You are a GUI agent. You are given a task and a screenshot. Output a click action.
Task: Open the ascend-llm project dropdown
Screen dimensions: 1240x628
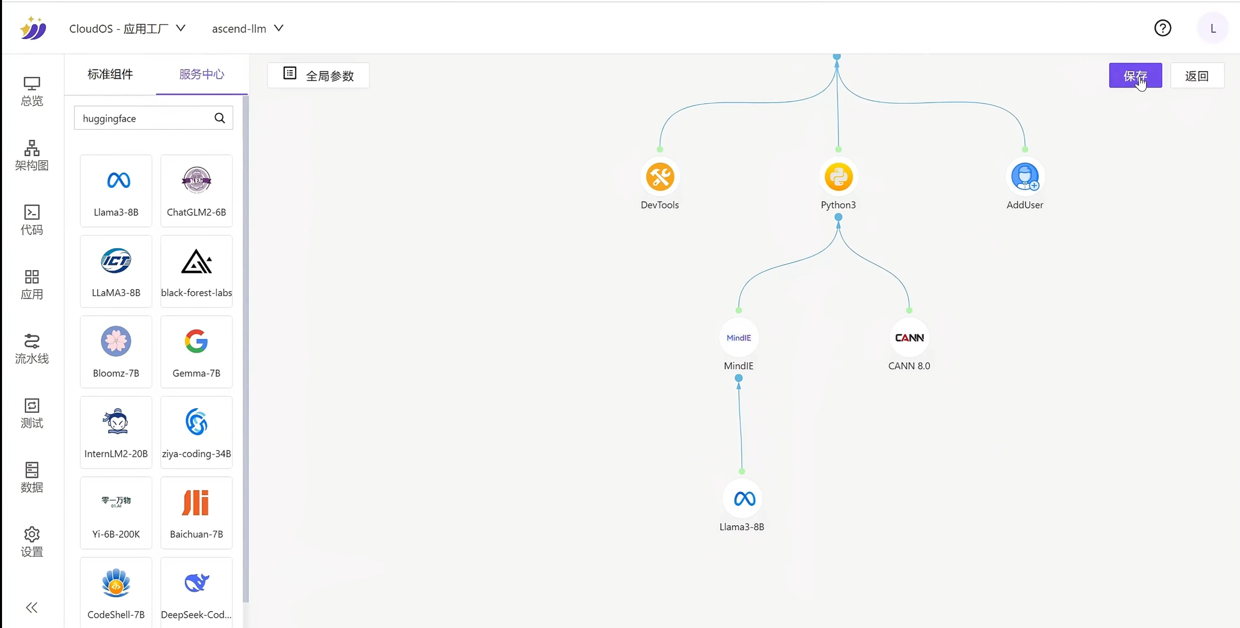(x=247, y=28)
